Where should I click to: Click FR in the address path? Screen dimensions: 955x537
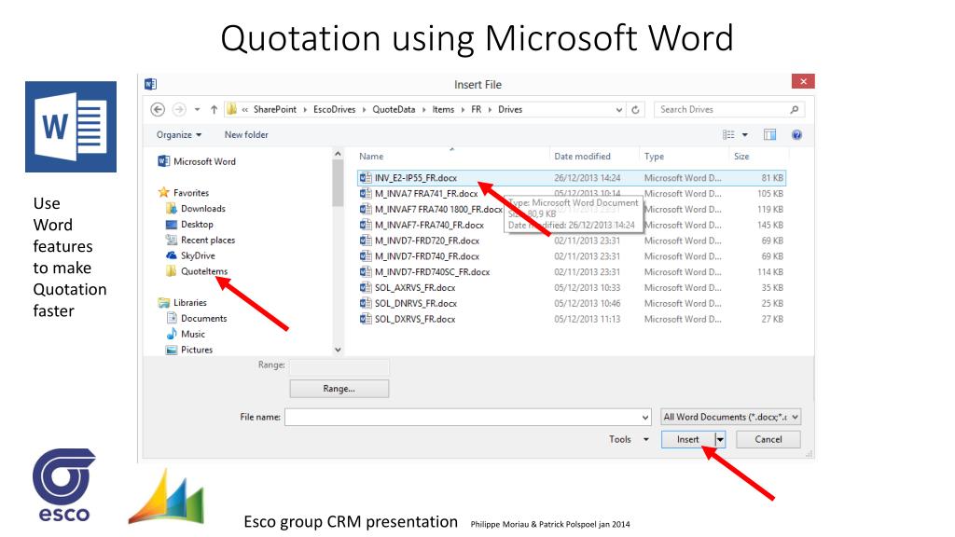click(x=477, y=110)
